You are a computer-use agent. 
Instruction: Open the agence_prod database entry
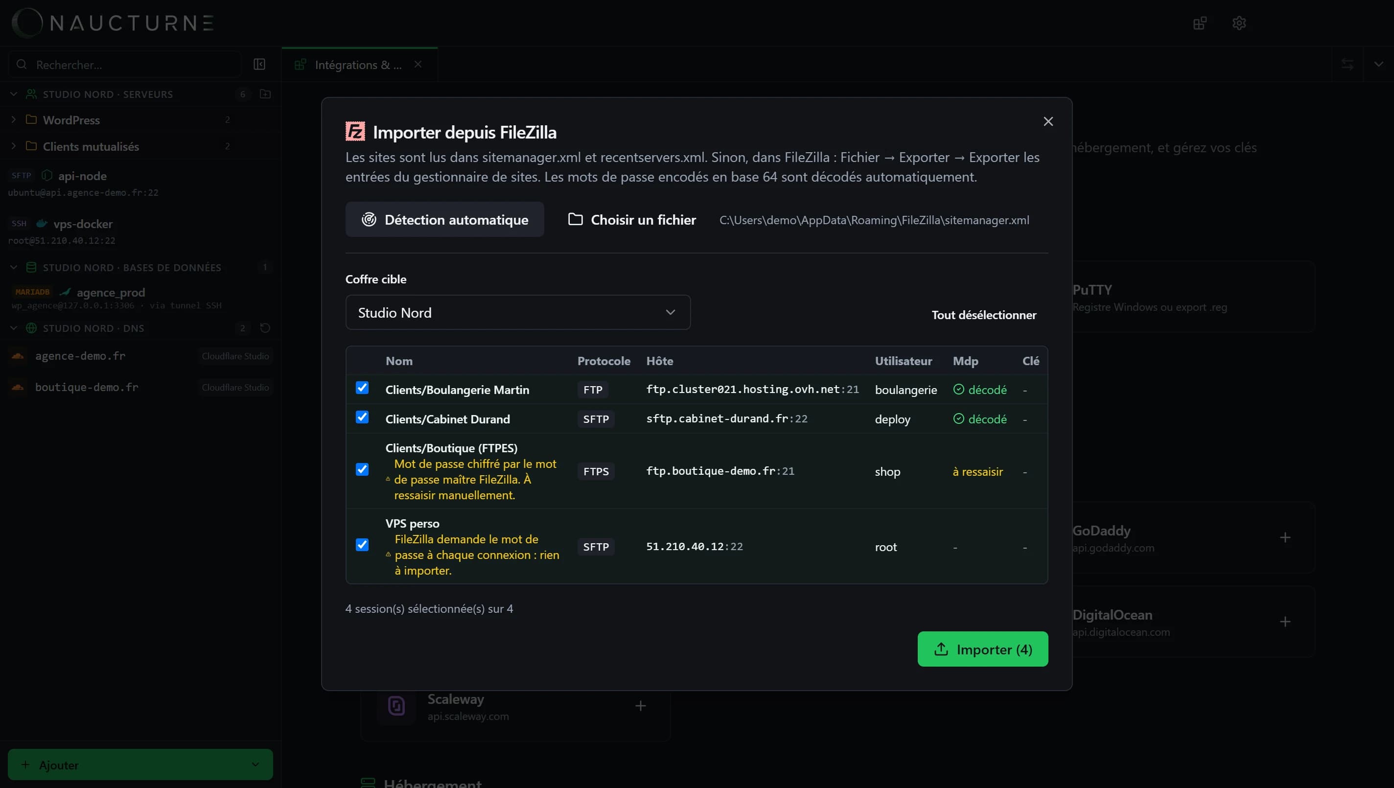tap(140, 298)
